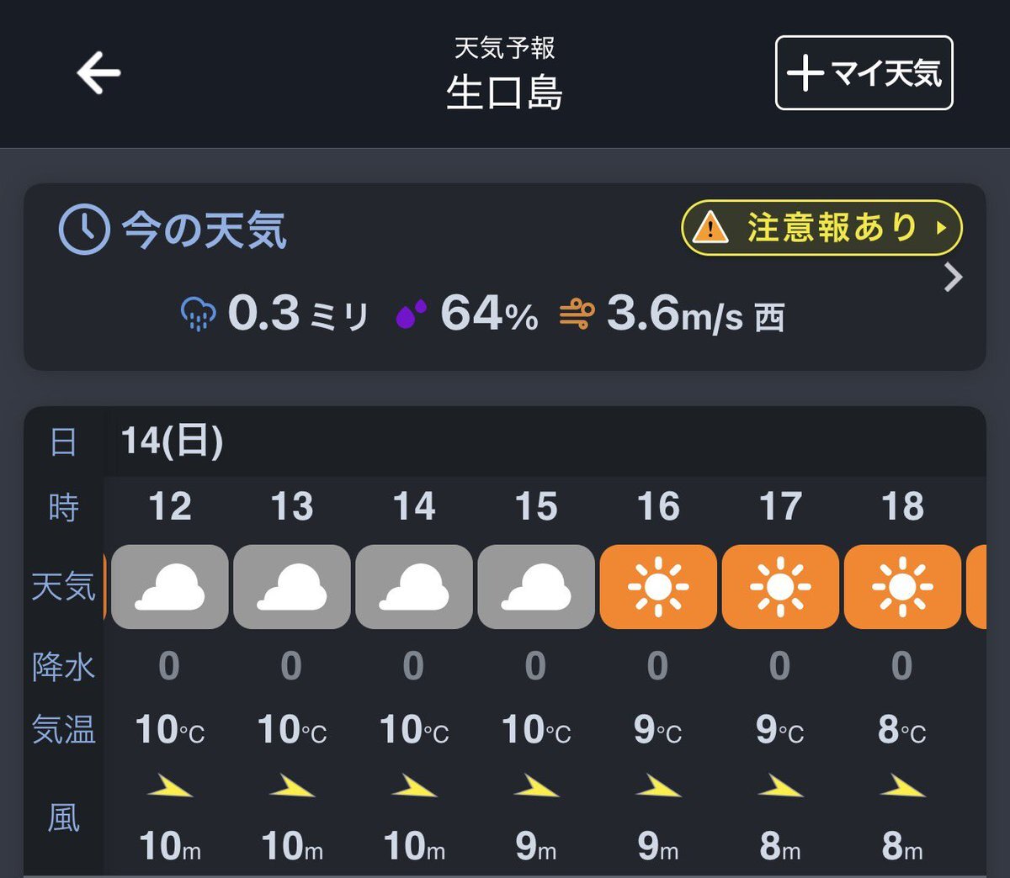Tap the 10℃ temperature at 12 o'clock
The height and width of the screenshot is (878, 1010).
point(170,729)
